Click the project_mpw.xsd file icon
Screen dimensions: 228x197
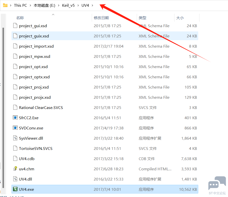click(x=15, y=56)
